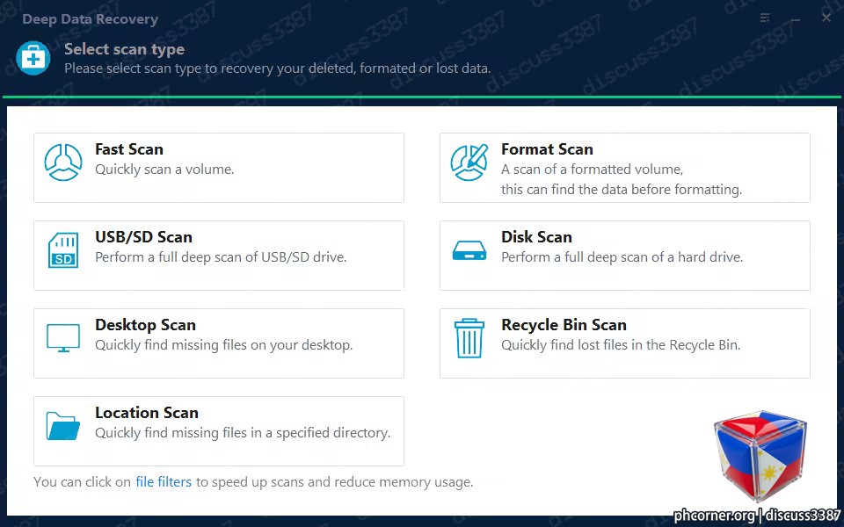The height and width of the screenshot is (527, 844).
Task: Open the menu icon in the title bar
Action: [x=764, y=18]
